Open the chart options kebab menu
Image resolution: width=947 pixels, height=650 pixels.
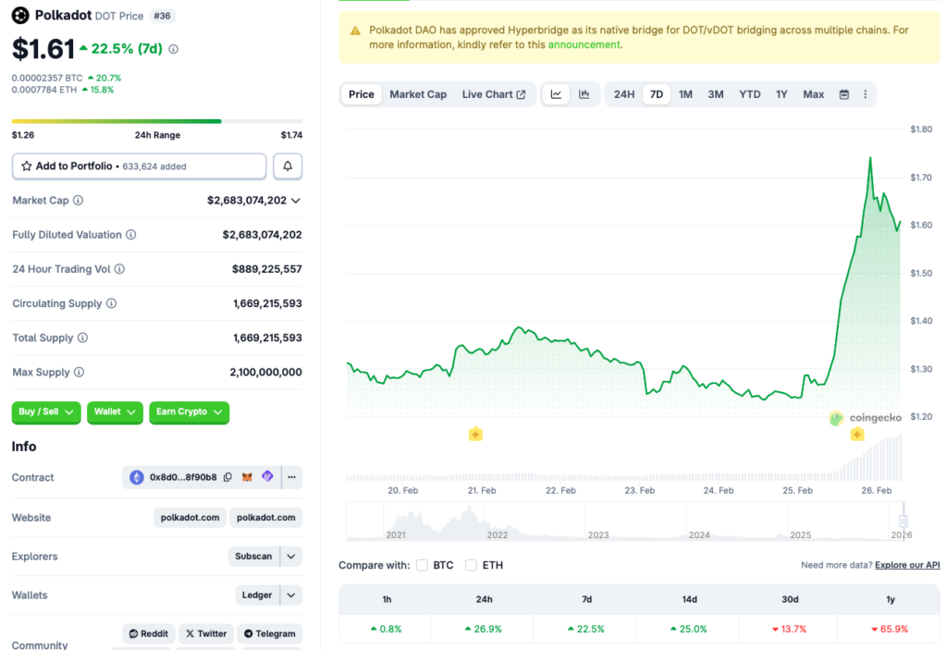pyautogui.click(x=865, y=93)
